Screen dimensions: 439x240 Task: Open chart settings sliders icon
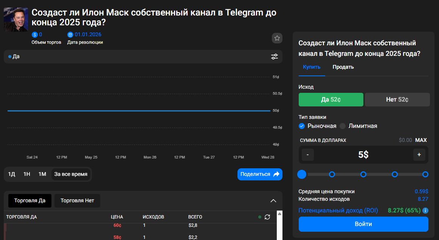pyautogui.click(x=275, y=57)
